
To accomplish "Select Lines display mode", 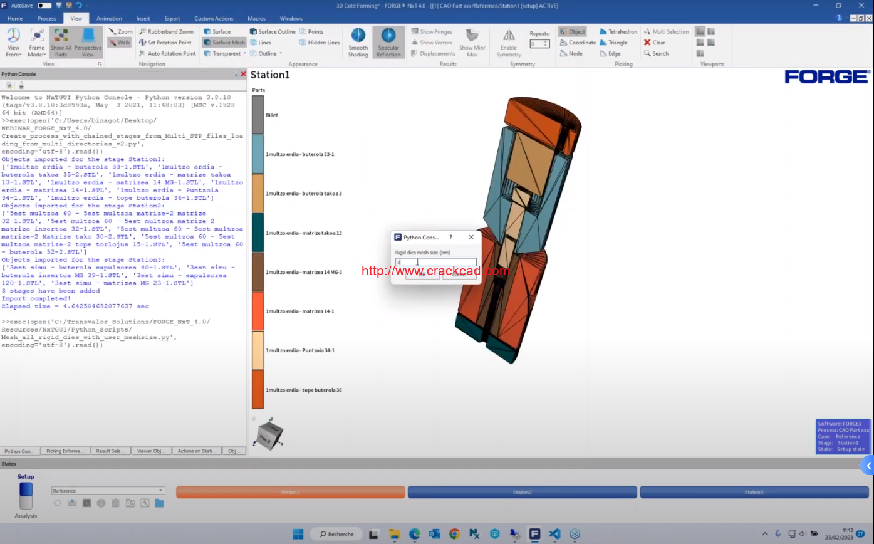I will pos(260,43).
